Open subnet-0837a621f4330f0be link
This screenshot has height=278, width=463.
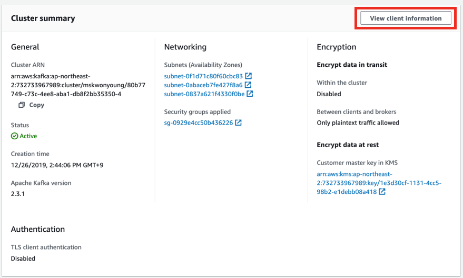204,94
